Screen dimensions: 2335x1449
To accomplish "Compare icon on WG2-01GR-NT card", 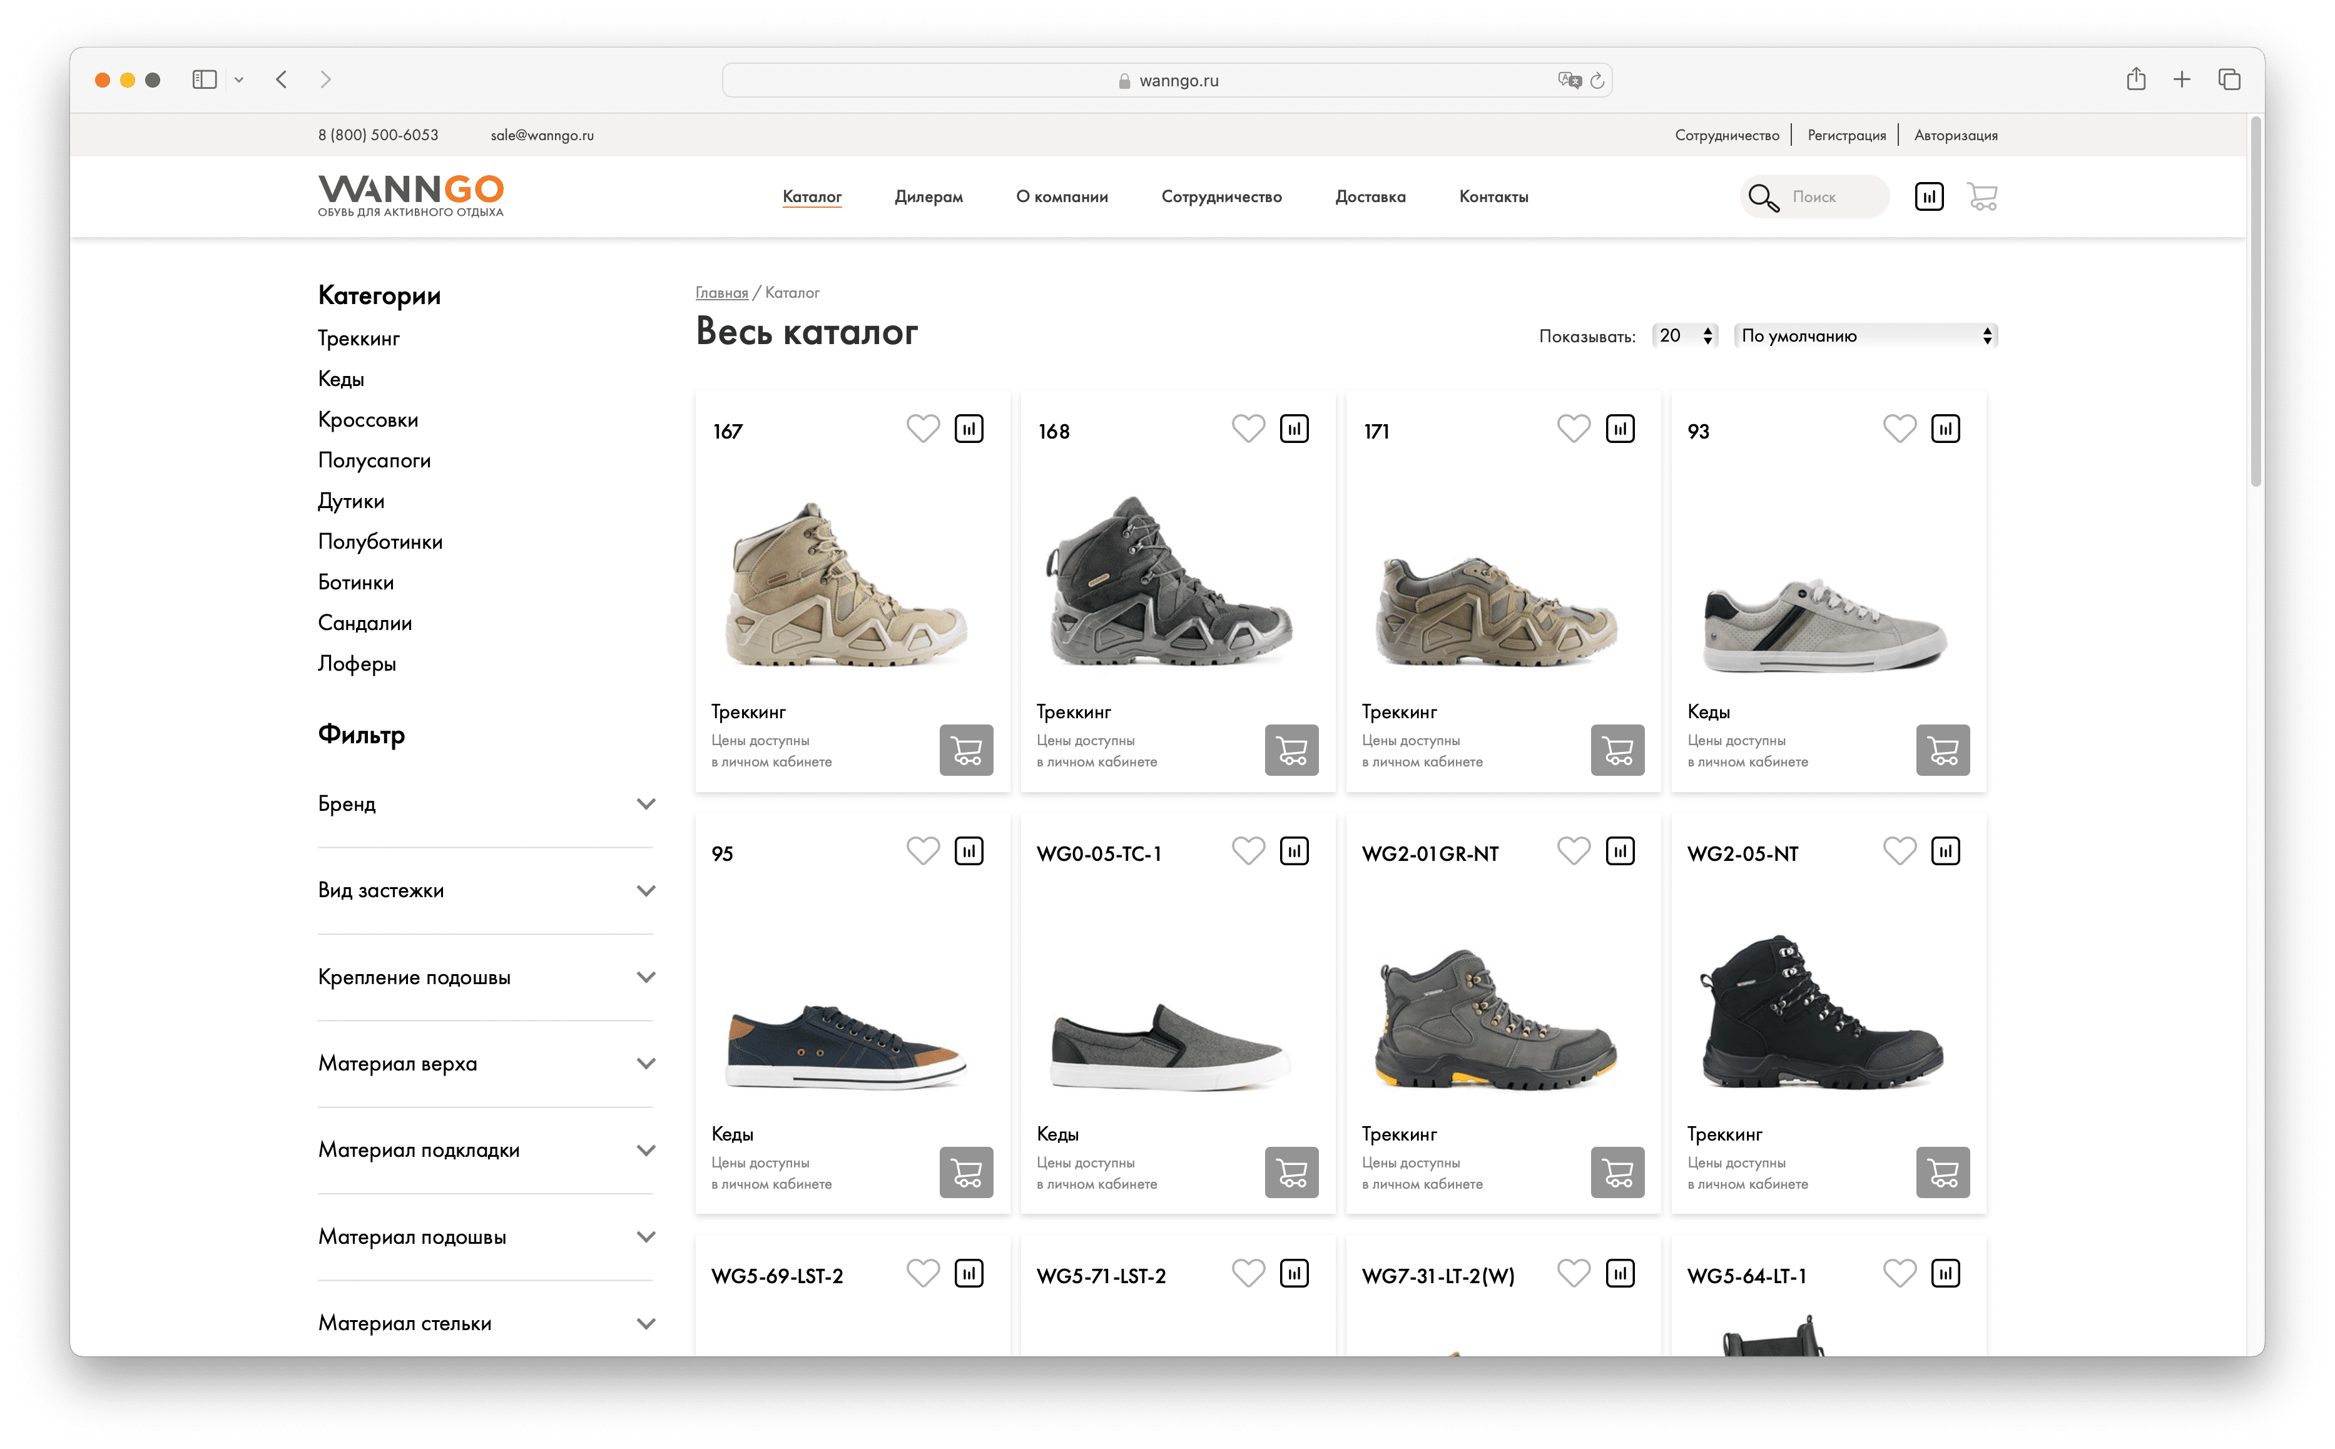I will tap(1619, 851).
